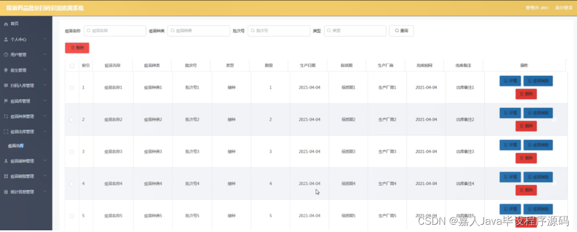The height and width of the screenshot is (232, 577).
Task: Click the 扫码入库管理 sidebar icon
Action: pyautogui.click(x=6, y=86)
